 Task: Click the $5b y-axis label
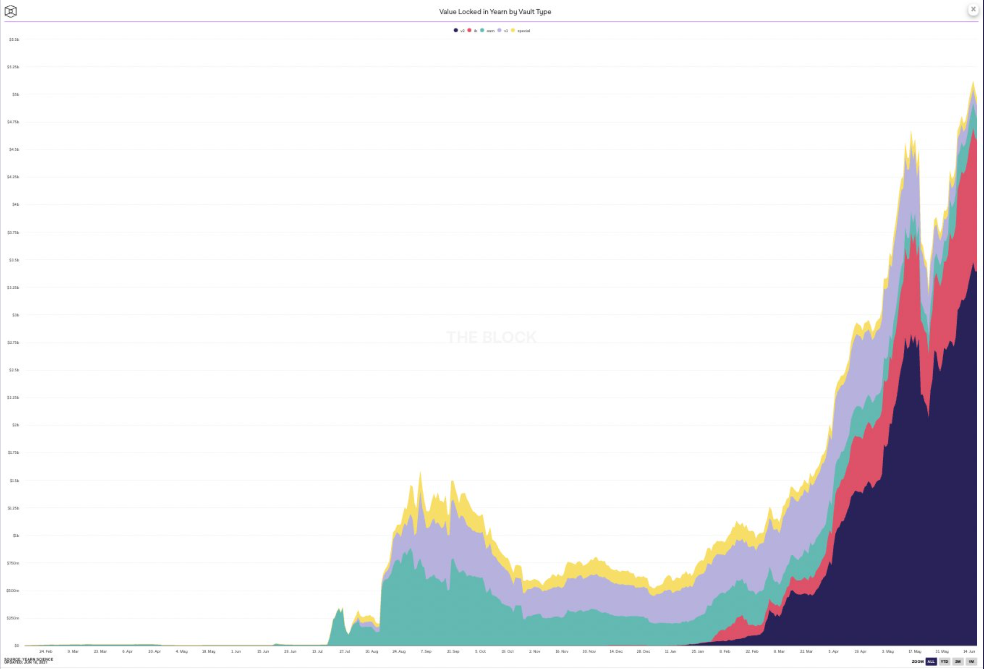(x=16, y=94)
